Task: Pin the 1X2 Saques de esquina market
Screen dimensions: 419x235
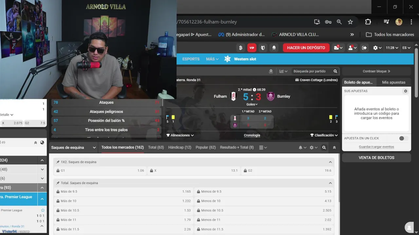Action: coord(58,162)
